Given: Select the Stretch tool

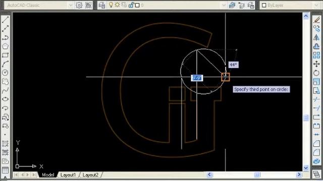Looking at the screenshot, I should pyautogui.click(x=316, y=90).
